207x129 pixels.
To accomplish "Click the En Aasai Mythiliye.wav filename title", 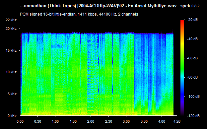I will tap(152, 6).
